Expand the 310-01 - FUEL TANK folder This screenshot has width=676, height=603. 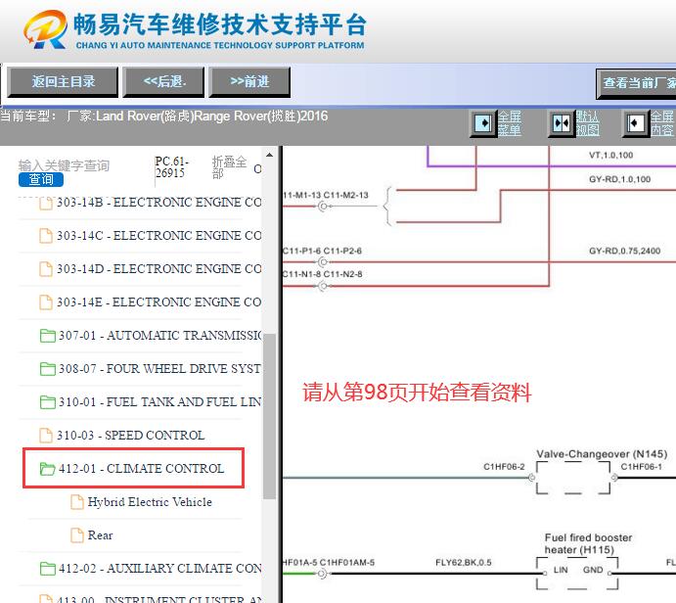[x=159, y=402]
